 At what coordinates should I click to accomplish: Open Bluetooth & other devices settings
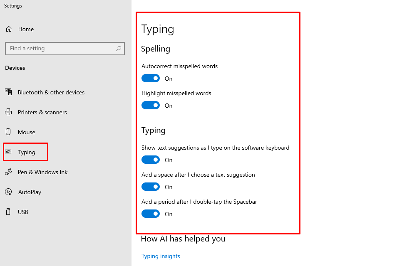point(51,93)
